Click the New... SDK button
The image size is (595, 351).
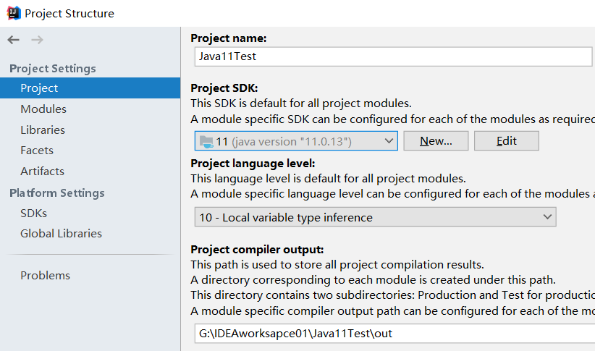[x=436, y=141]
